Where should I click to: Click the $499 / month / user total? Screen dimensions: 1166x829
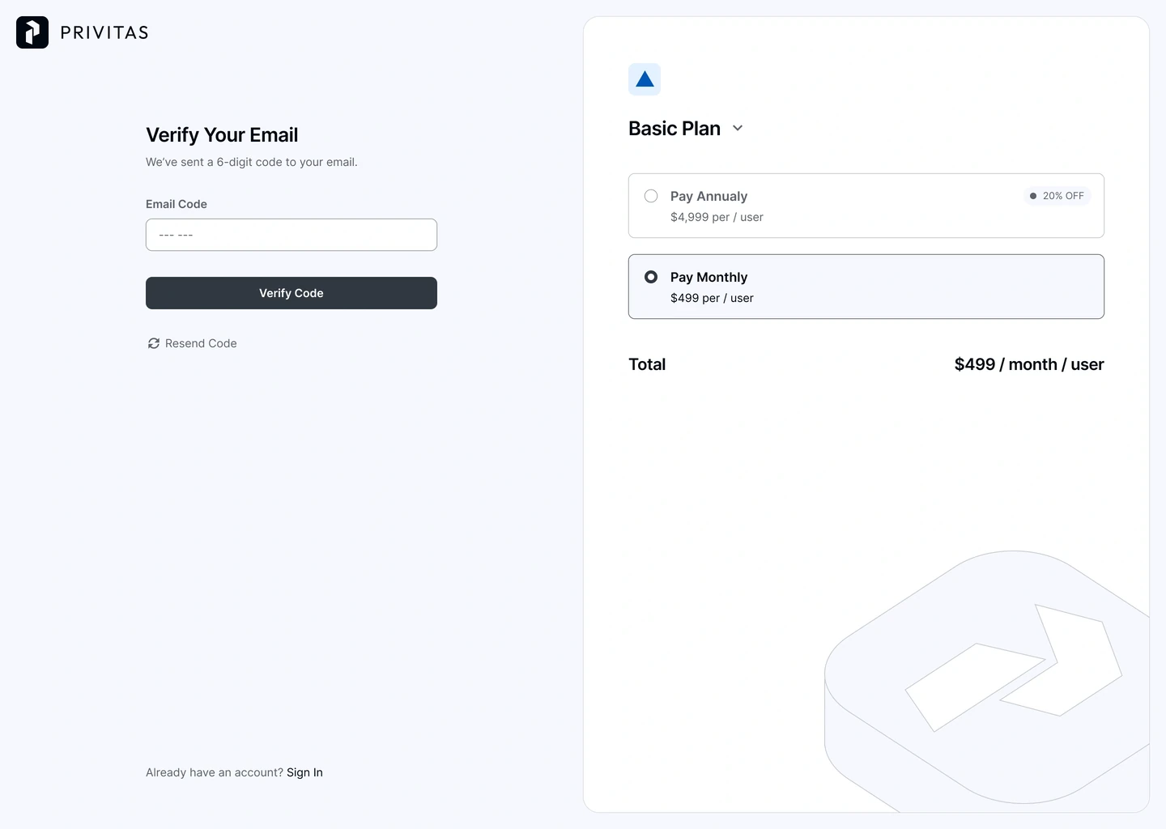pos(1029,364)
